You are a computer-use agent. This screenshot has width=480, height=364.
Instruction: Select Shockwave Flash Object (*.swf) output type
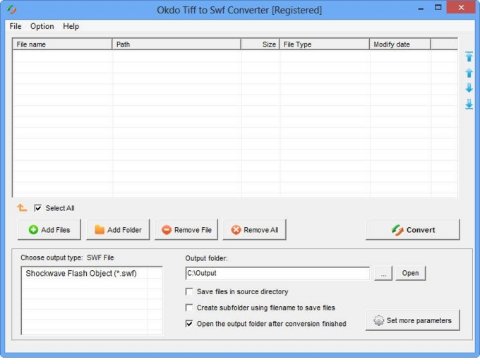(x=81, y=273)
